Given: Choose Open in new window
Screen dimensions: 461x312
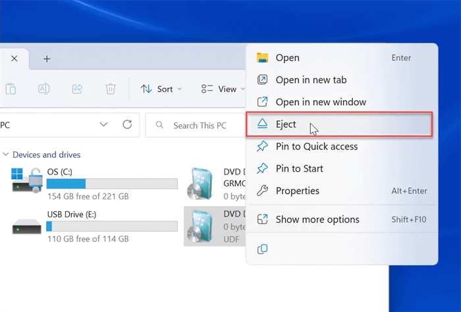Looking at the screenshot, I should coord(342,102).
